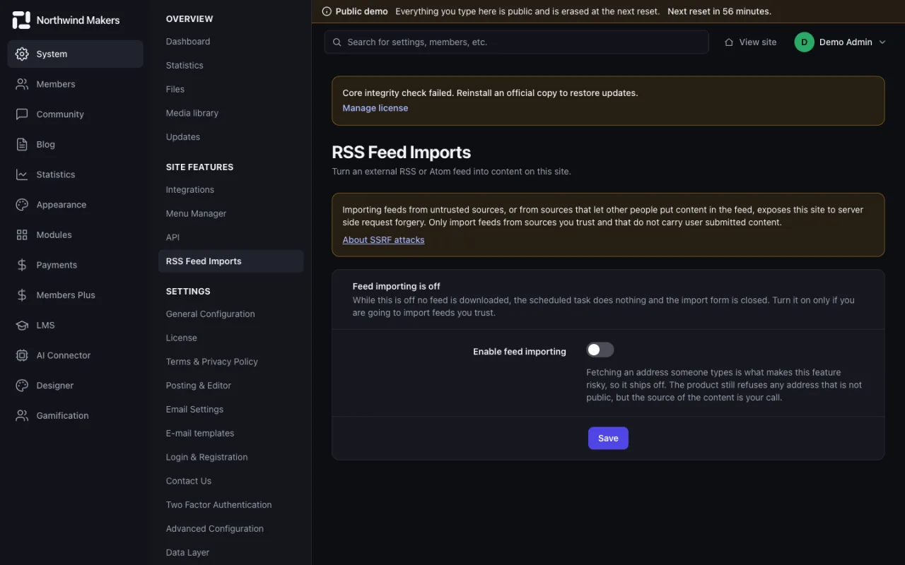Open Blog via the document icon

coord(22,144)
